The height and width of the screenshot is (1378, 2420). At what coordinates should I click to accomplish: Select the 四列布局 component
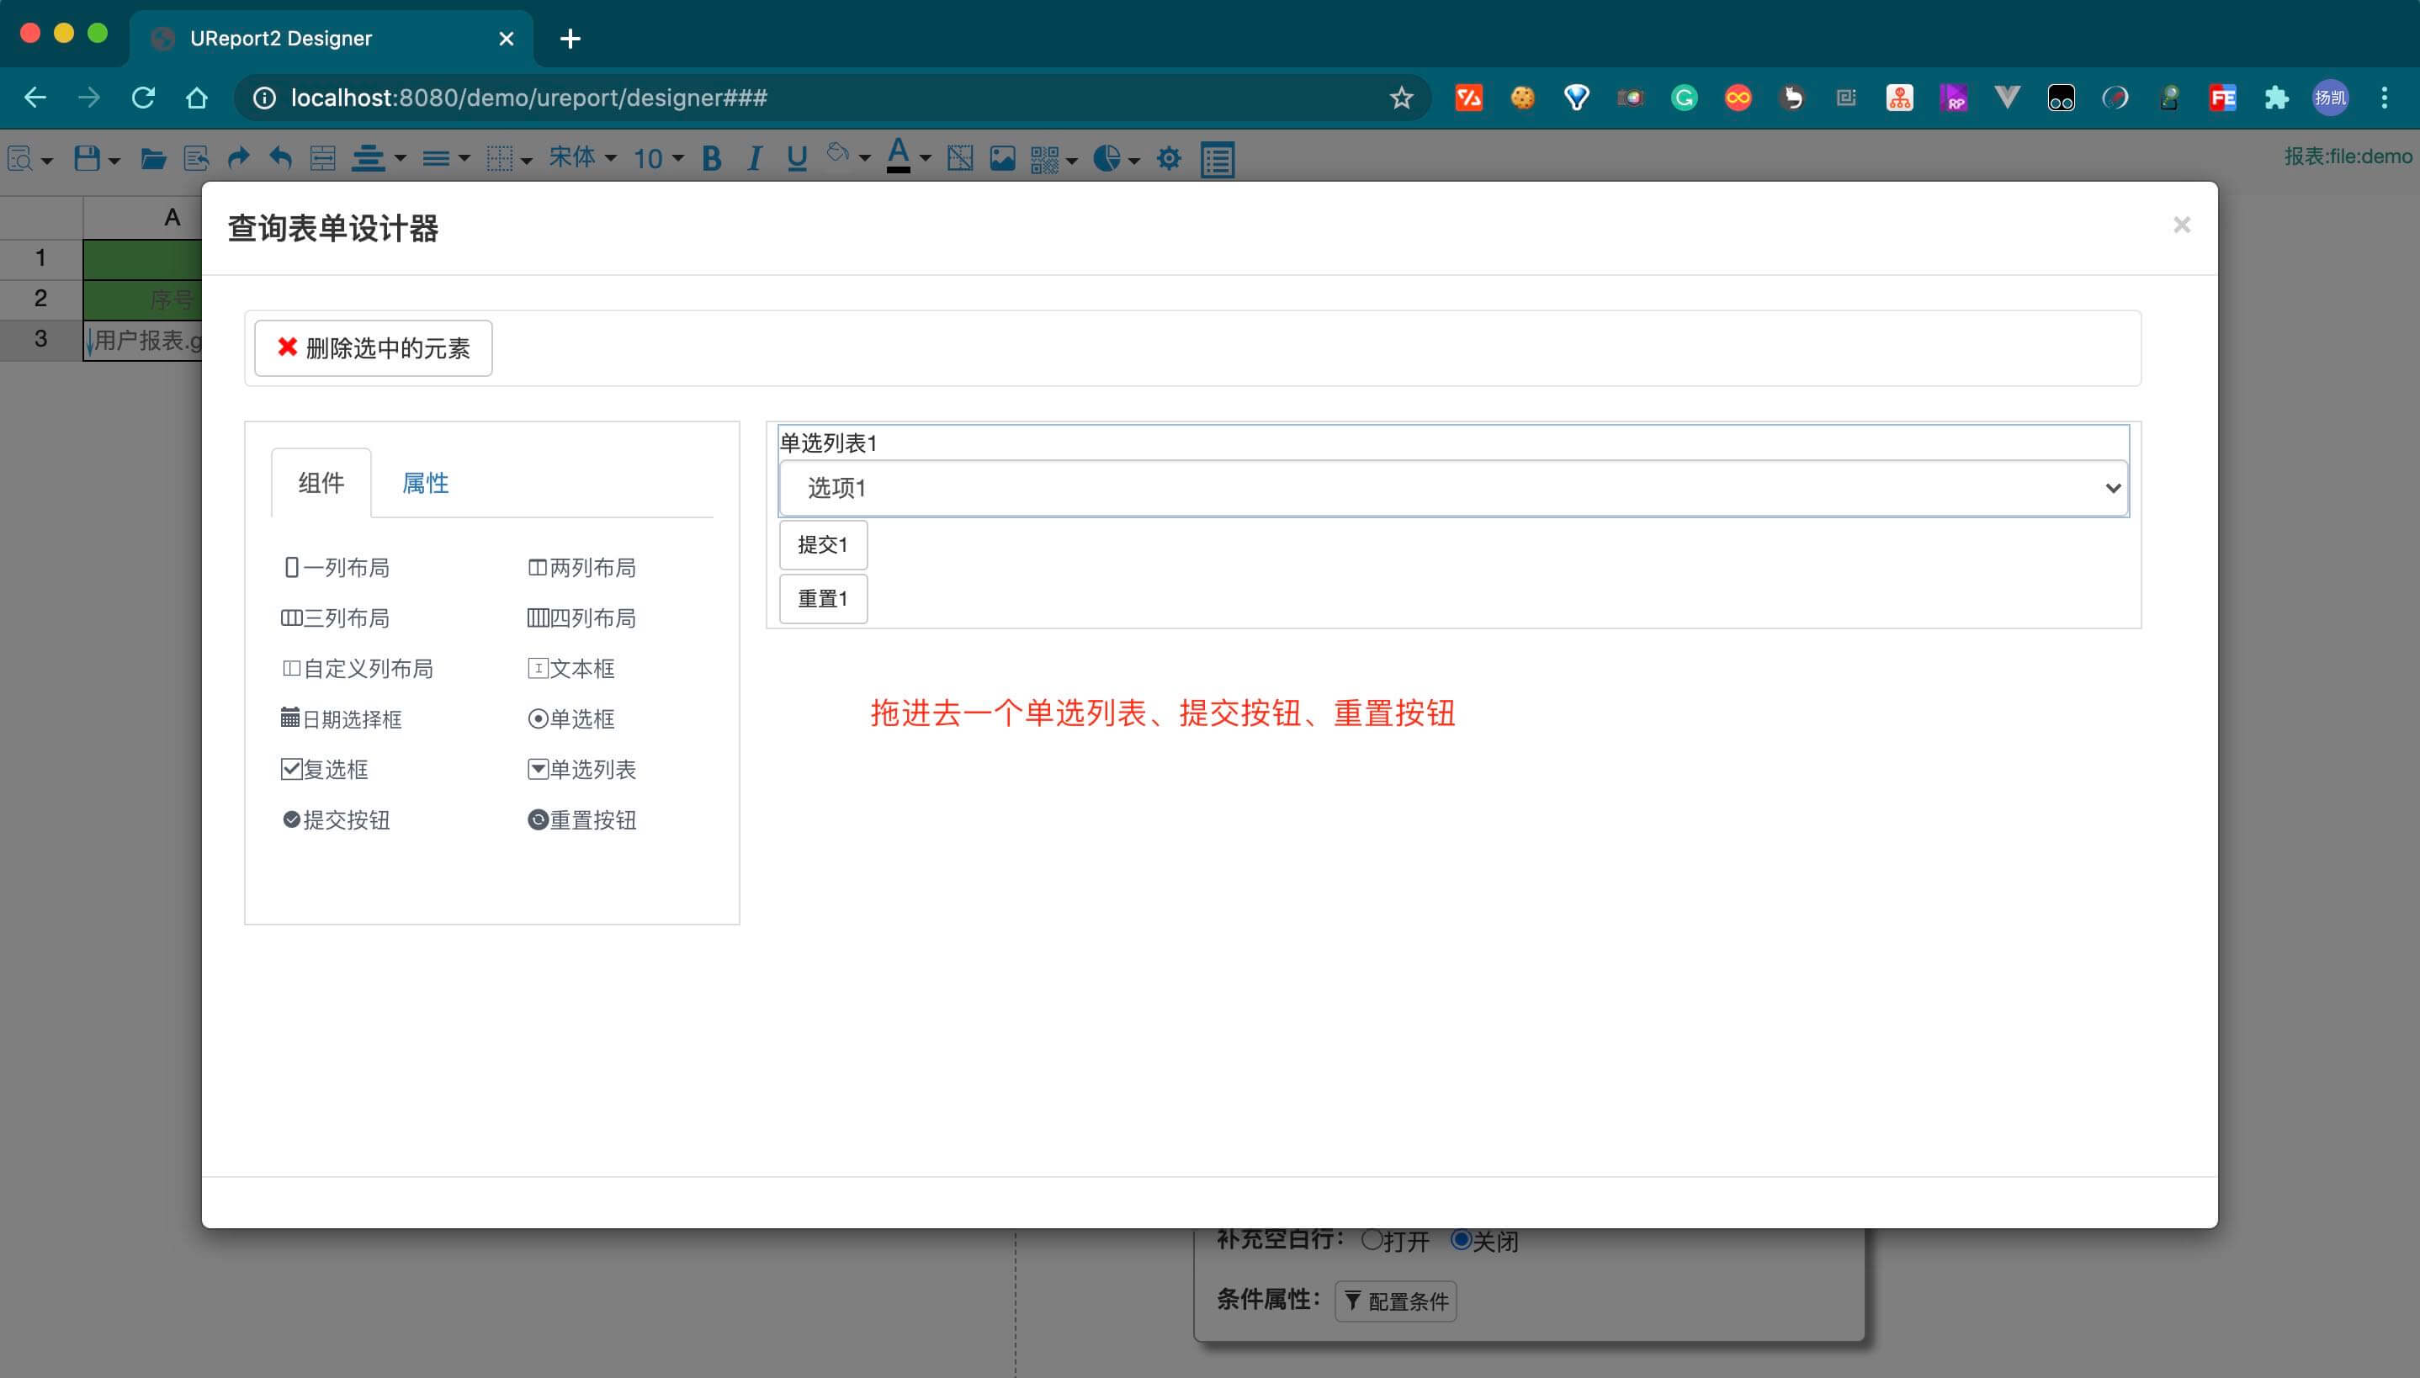click(x=581, y=618)
